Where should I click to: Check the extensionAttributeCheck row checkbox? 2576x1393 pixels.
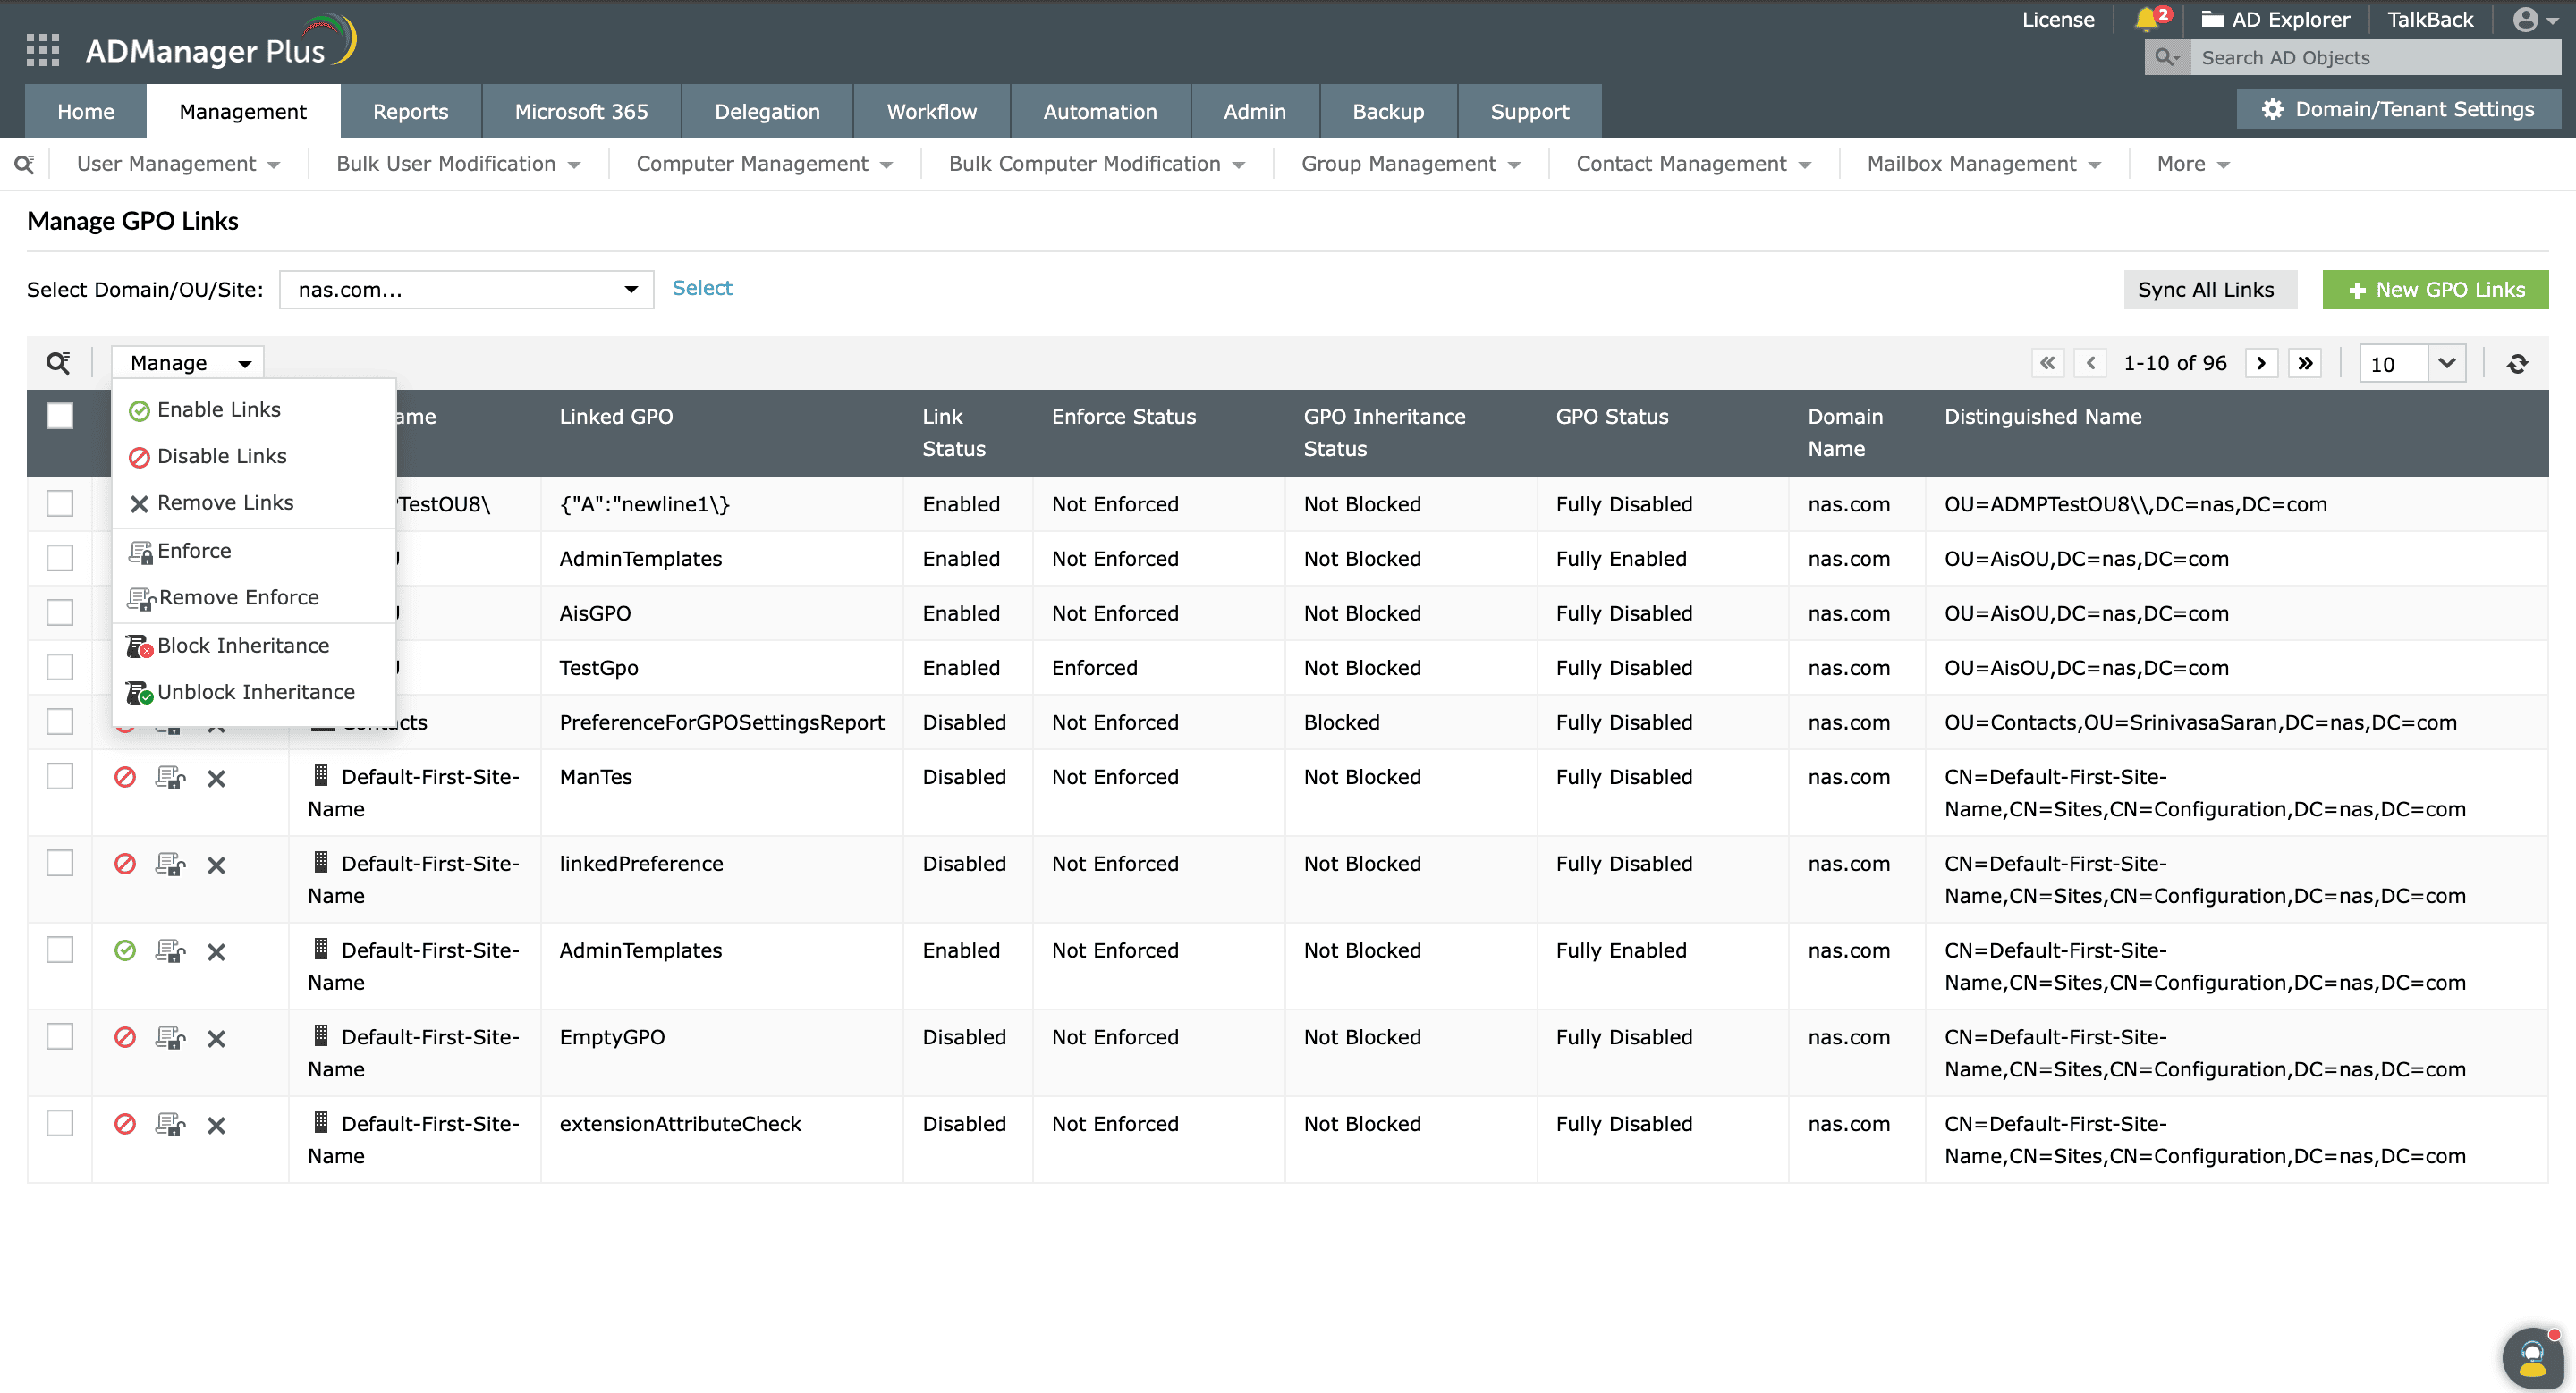tap(60, 1123)
